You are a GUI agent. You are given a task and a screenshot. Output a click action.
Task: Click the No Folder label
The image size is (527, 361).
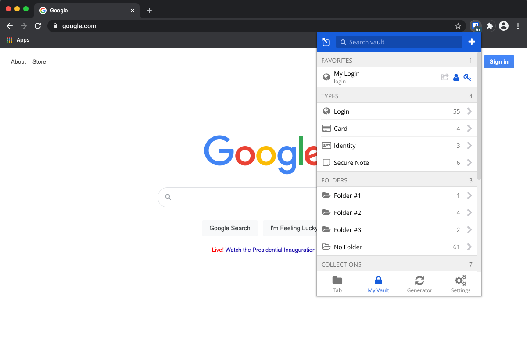(348, 247)
